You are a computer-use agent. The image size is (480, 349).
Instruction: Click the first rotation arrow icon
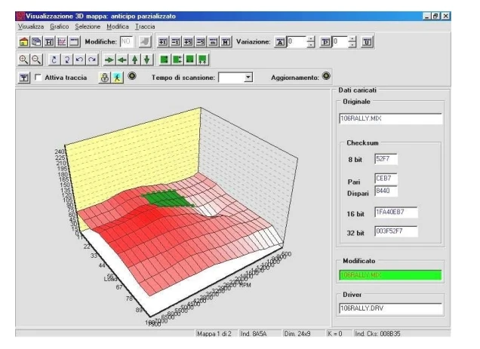(54, 60)
